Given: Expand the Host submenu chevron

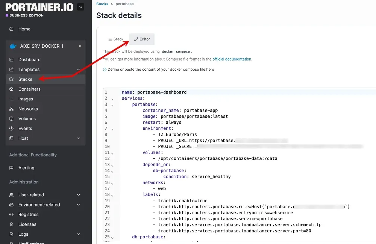Looking at the screenshot, I should (79, 138).
